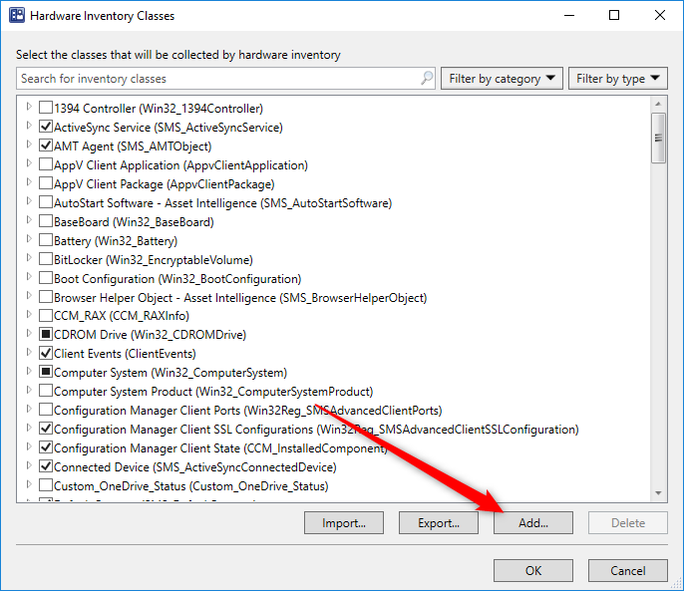Open the Filter by category dropdown
The image size is (684, 591).
(502, 79)
